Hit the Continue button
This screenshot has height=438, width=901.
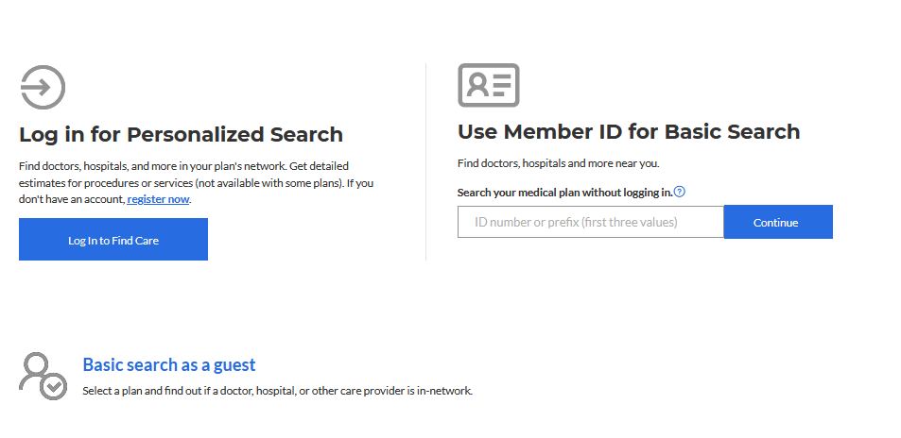click(777, 223)
